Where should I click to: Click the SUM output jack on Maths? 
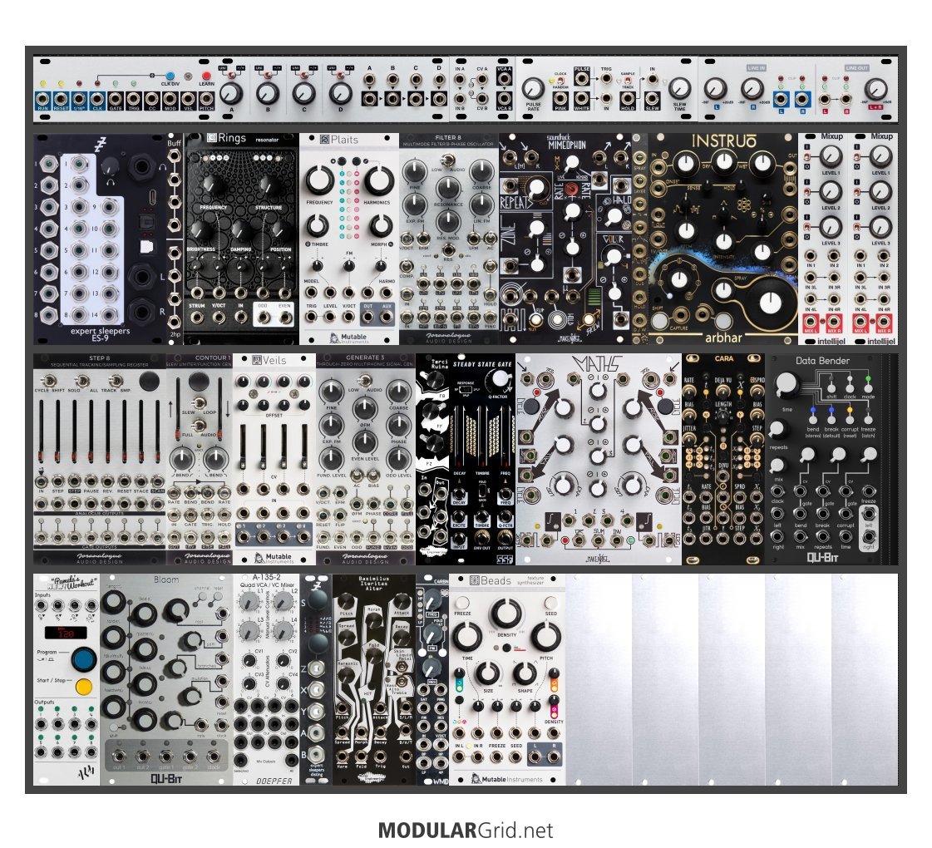(598, 539)
